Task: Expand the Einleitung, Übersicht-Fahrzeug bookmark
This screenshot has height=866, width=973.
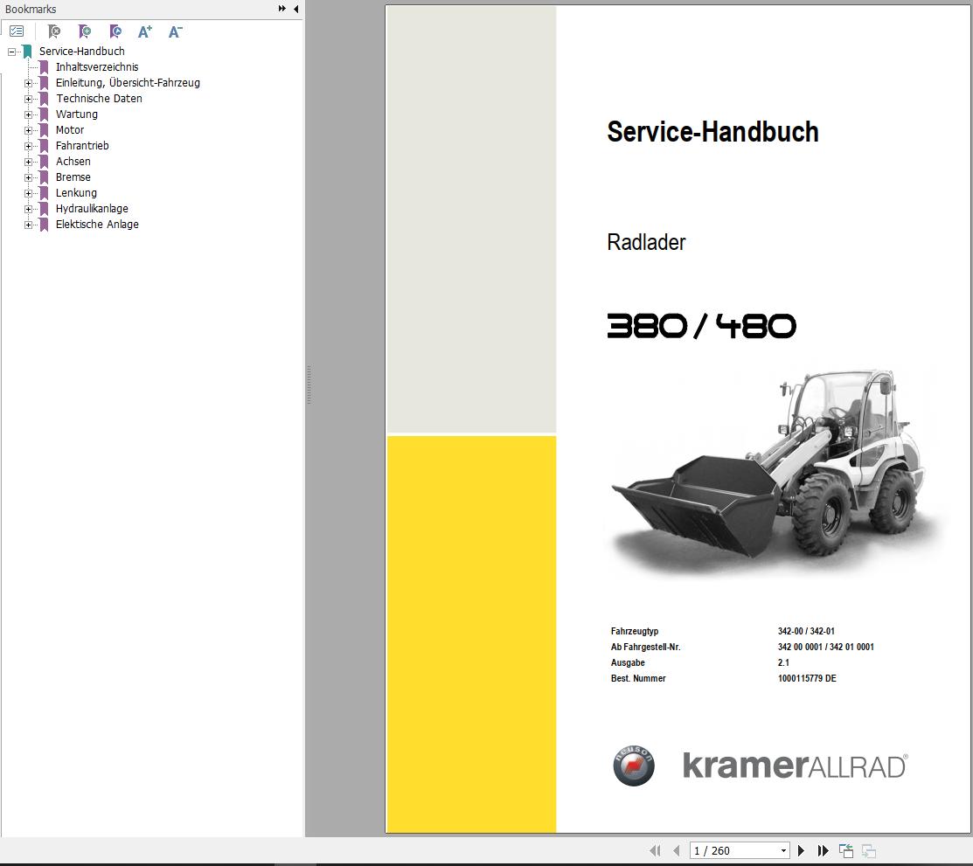Action: [28, 83]
